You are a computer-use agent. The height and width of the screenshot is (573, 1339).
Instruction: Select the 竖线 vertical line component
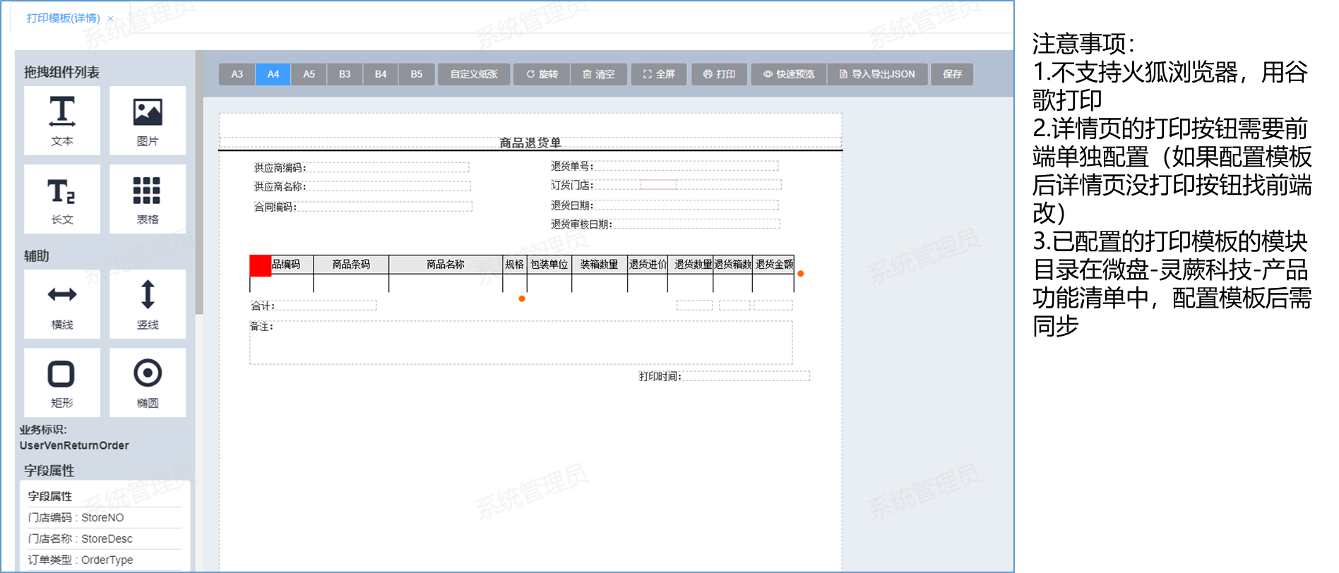148,304
